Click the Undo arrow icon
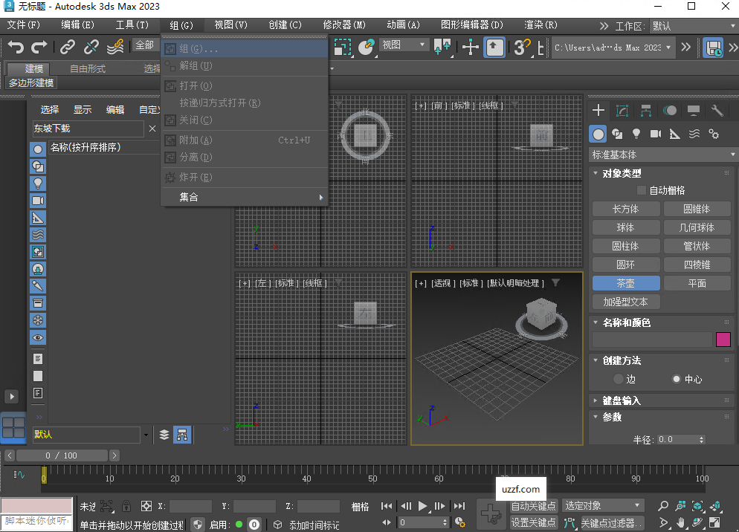The image size is (739, 532). (16, 47)
